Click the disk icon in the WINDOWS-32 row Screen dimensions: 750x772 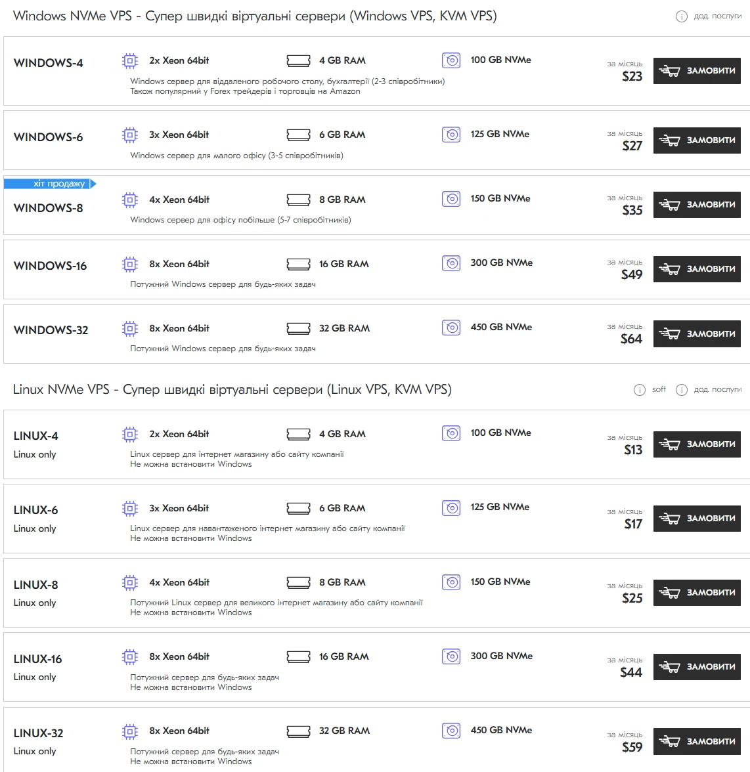451,328
